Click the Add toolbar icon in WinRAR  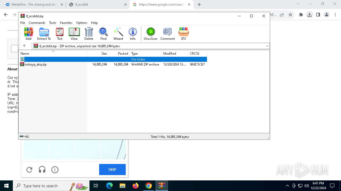[x=29, y=34]
